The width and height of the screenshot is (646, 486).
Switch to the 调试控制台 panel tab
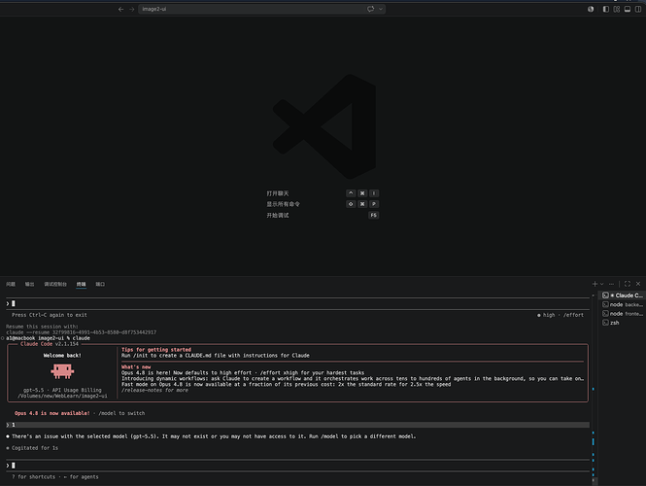click(55, 284)
